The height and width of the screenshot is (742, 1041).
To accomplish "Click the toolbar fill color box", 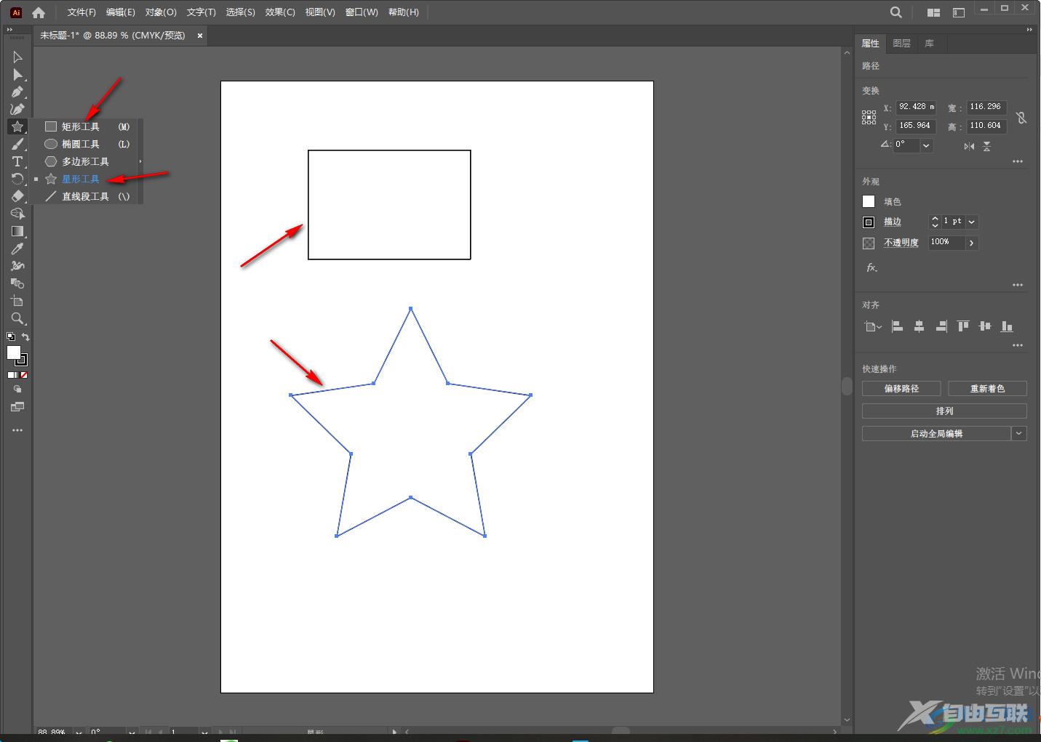I will (13, 352).
